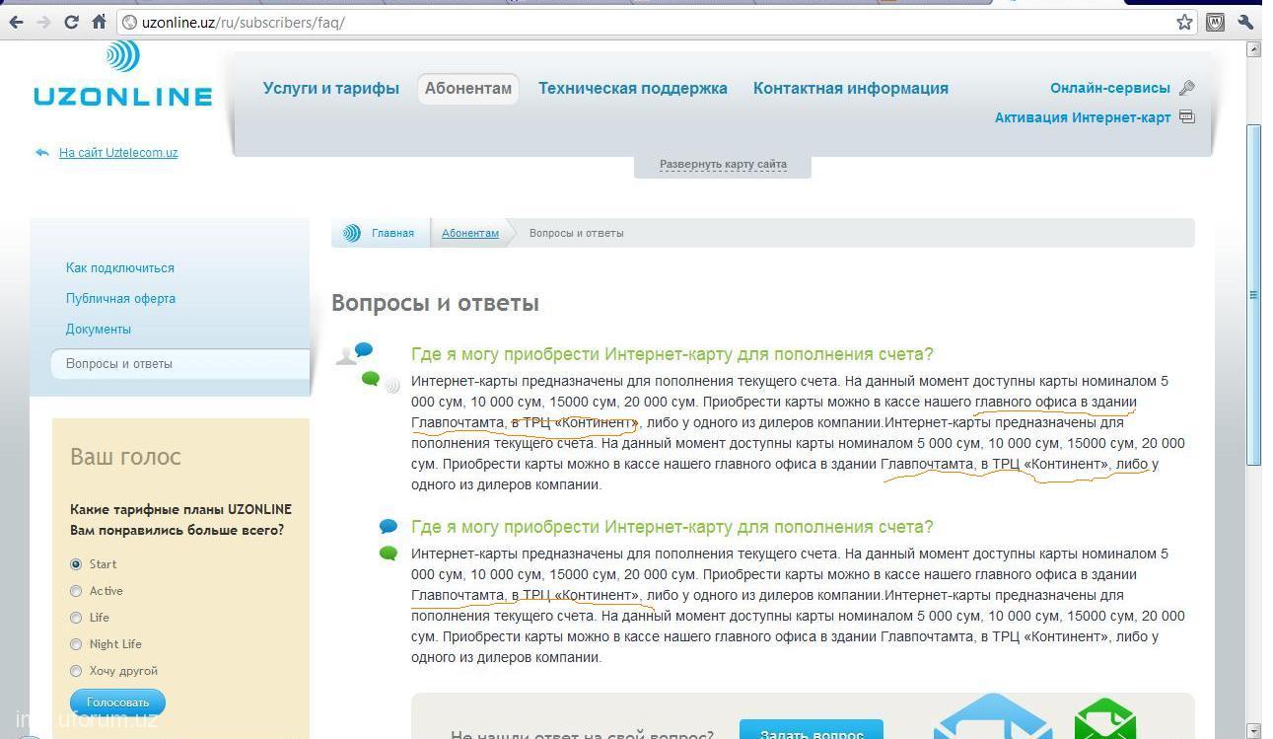
Task: Select Хочу другой radio option
Action: (x=76, y=671)
